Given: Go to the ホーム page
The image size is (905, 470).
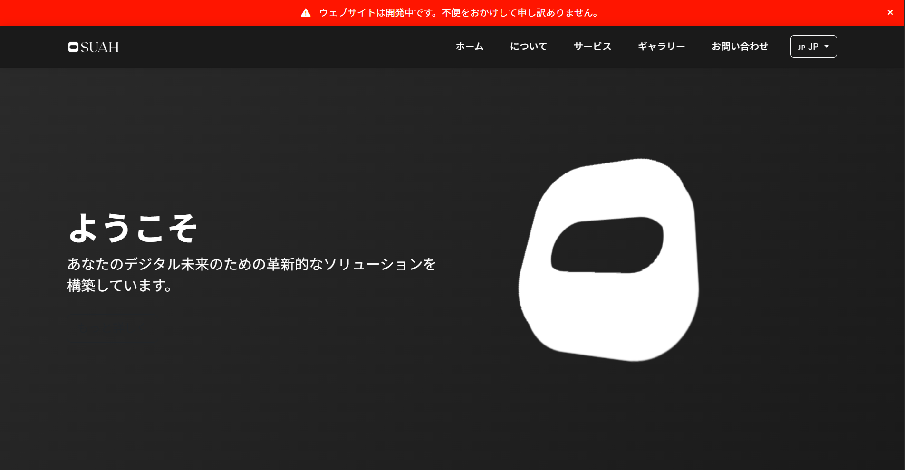Looking at the screenshot, I should pyautogui.click(x=469, y=47).
